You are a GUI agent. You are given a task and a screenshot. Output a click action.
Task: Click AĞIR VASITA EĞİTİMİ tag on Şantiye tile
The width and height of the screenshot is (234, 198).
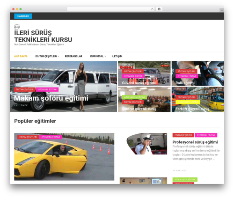point(134,97)
